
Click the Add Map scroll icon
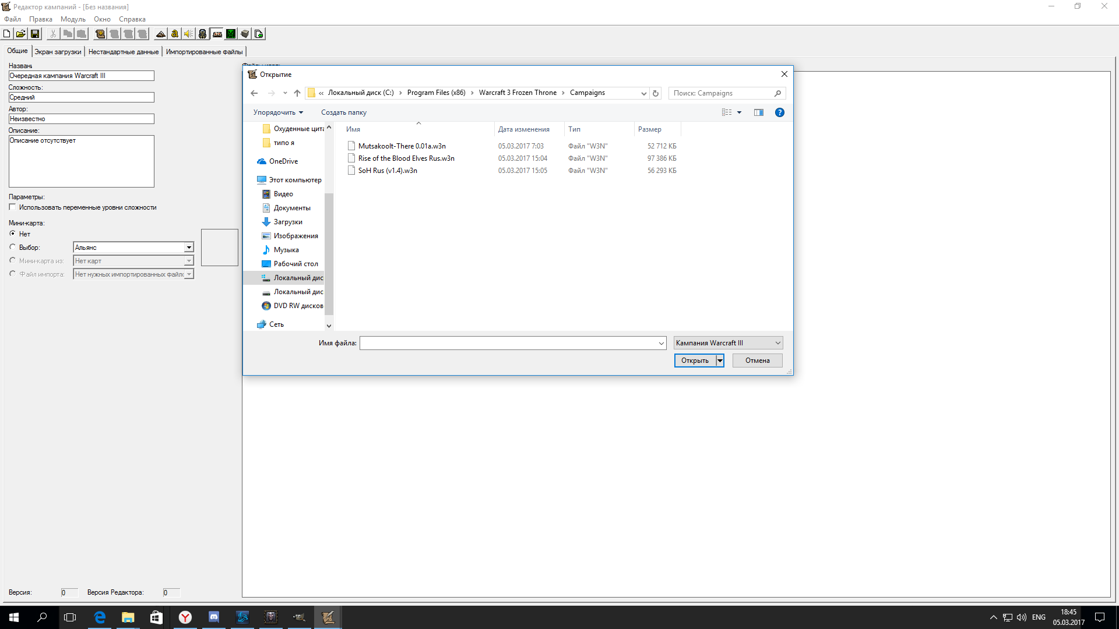pos(100,34)
